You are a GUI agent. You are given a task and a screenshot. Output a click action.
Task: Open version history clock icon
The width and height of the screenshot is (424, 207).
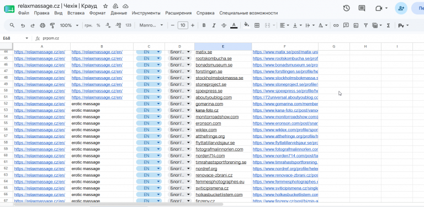(346, 8)
